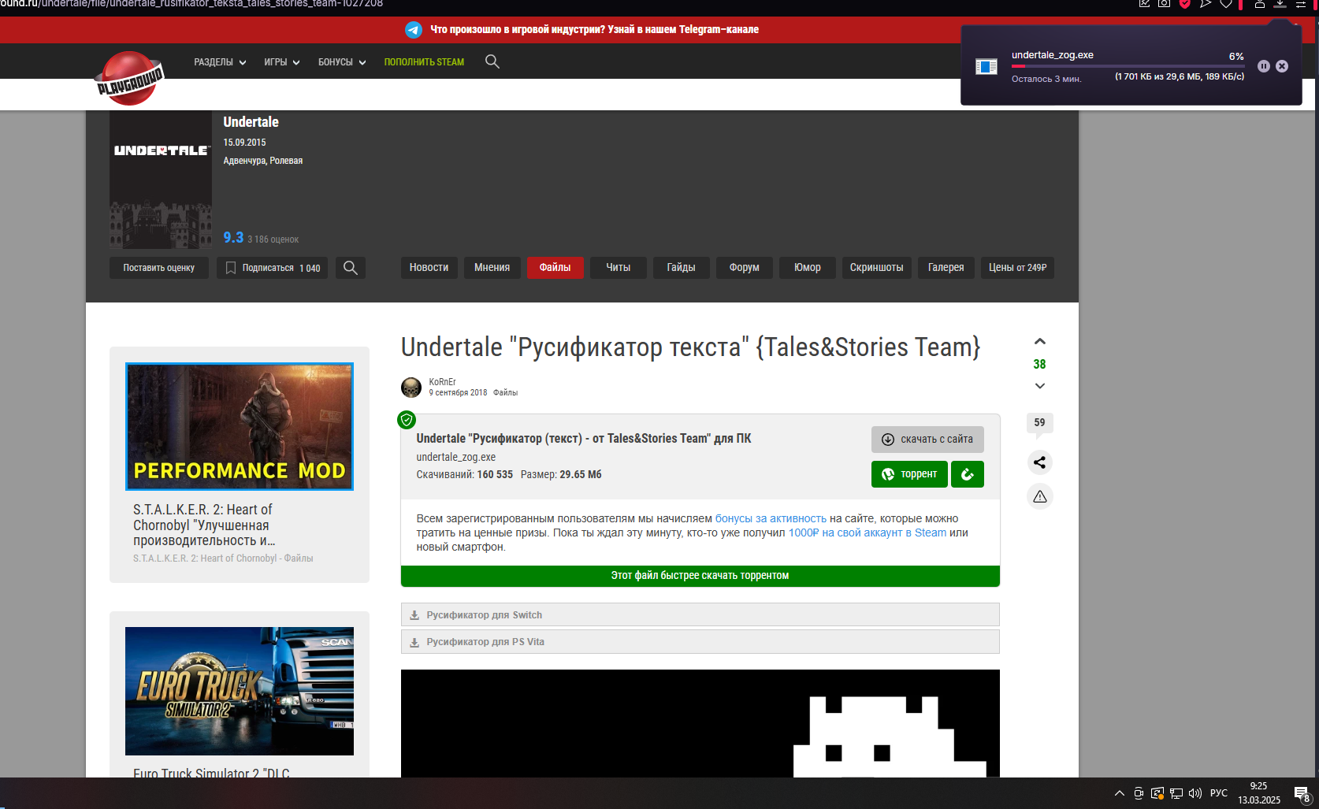Click the heart bookmark icon in browser toolbar

point(1226,4)
